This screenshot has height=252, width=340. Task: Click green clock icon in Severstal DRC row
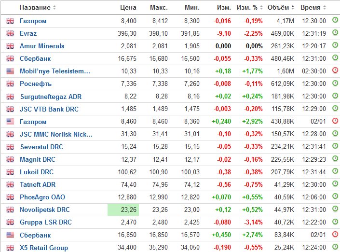pos(335,146)
